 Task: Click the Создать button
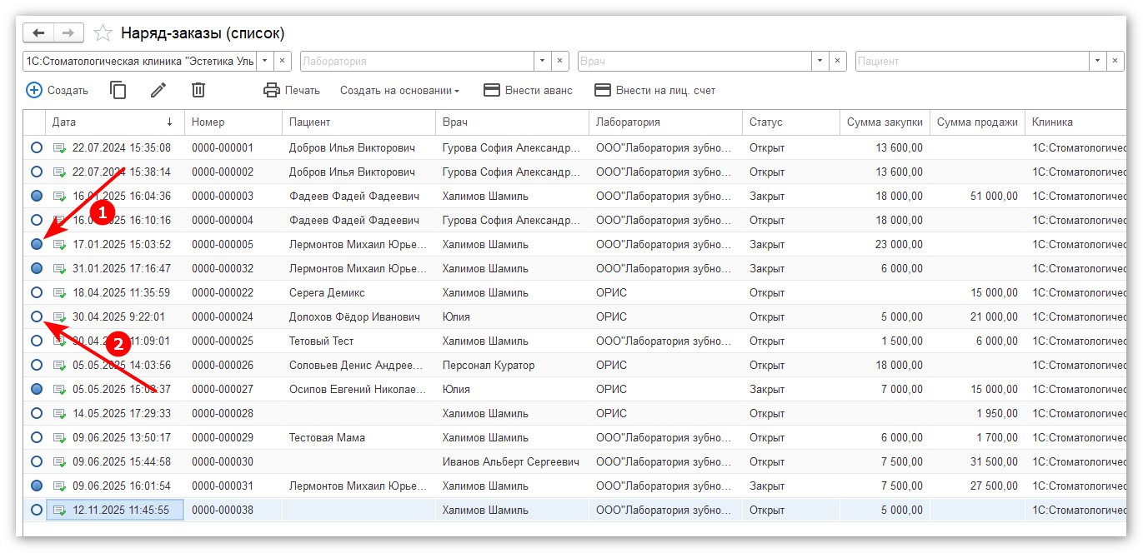click(58, 90)
